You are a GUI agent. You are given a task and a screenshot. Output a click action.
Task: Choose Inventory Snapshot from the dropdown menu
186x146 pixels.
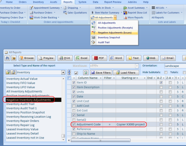click(114, 37)
